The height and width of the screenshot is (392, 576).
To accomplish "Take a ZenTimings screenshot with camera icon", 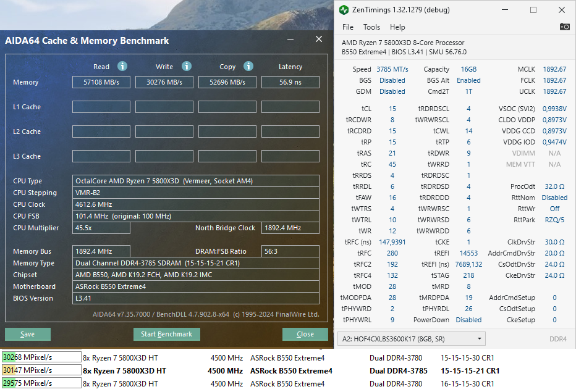I will click(x=565, y=27).
